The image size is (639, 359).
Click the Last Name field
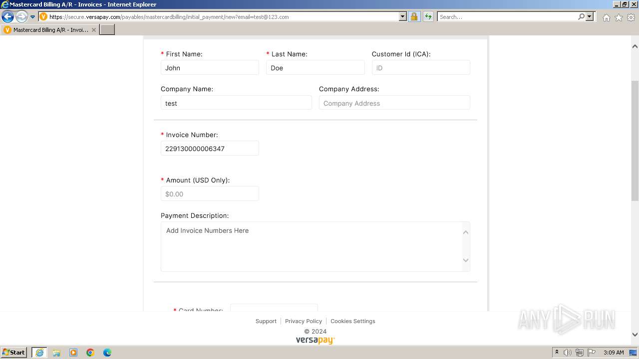[316, 68]
